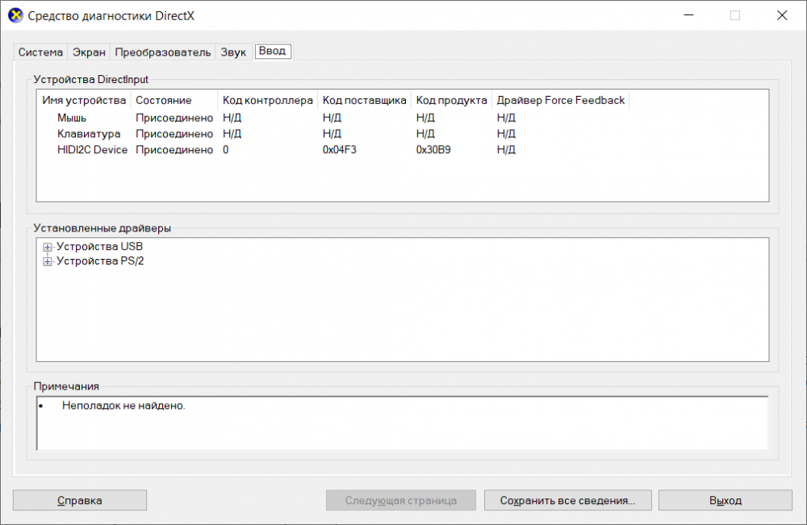
Task: Select the Мышь device row
Action: pyautogui.click(x=72, y=118)
